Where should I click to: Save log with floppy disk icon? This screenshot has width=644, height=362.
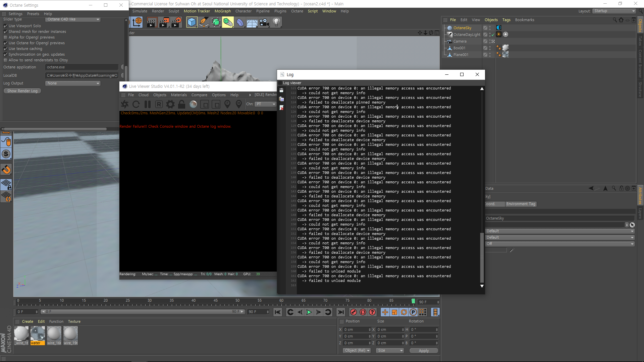pos(281,90)
